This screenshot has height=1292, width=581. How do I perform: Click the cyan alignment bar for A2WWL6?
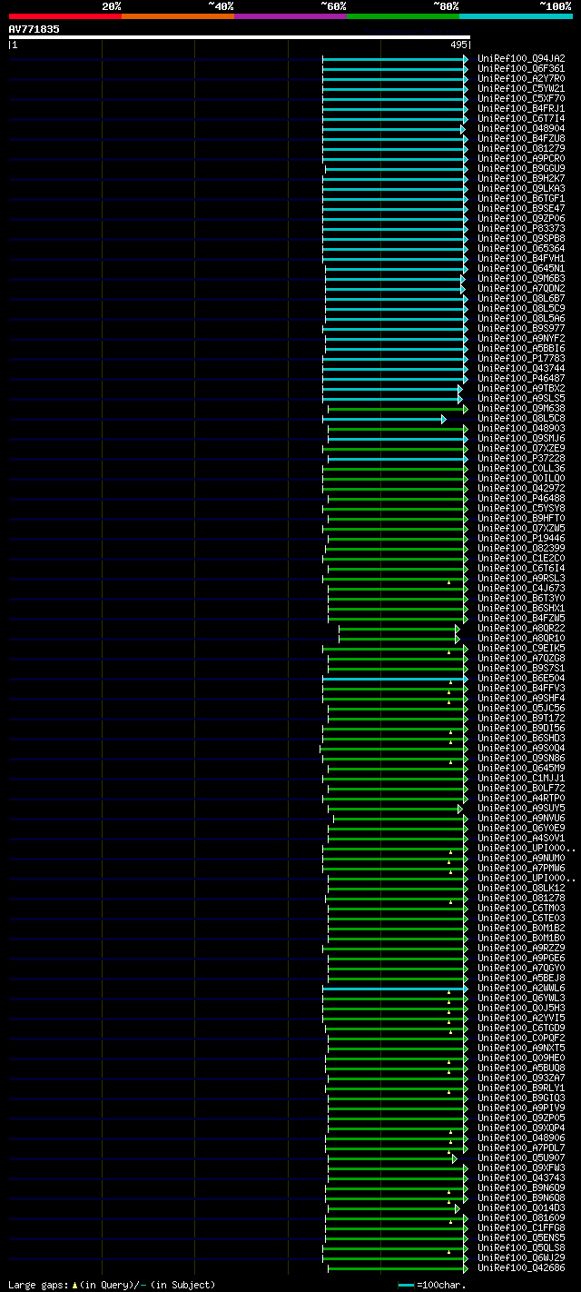tap(396, 989)
